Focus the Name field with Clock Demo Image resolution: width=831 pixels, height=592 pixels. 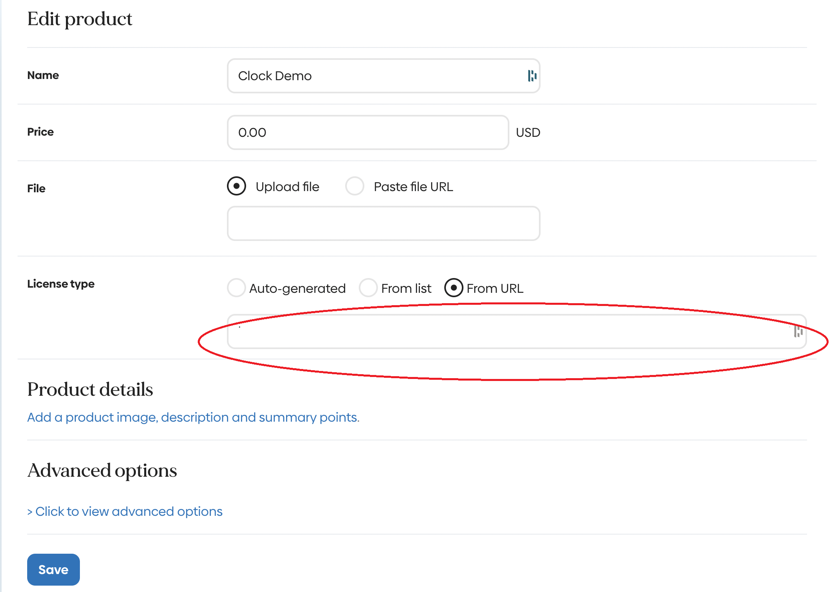tap(384, 76)
